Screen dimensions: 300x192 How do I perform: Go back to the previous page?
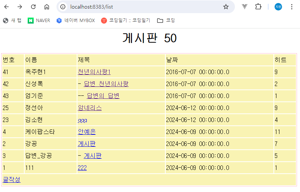6,7
